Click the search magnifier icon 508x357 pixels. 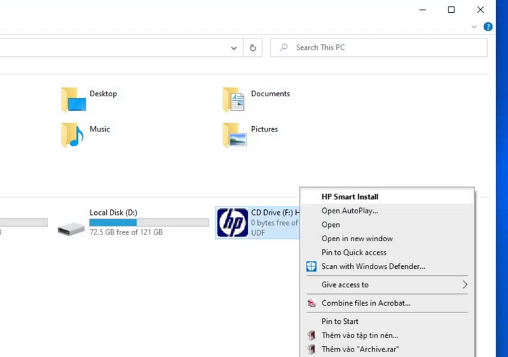click(x=284, y=47)
